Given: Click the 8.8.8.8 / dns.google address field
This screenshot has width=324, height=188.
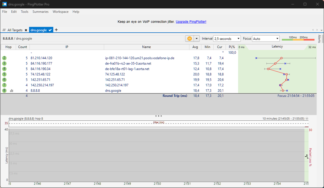Looking at the screenshot, I should pyautogui.click(x=93, y=39).
